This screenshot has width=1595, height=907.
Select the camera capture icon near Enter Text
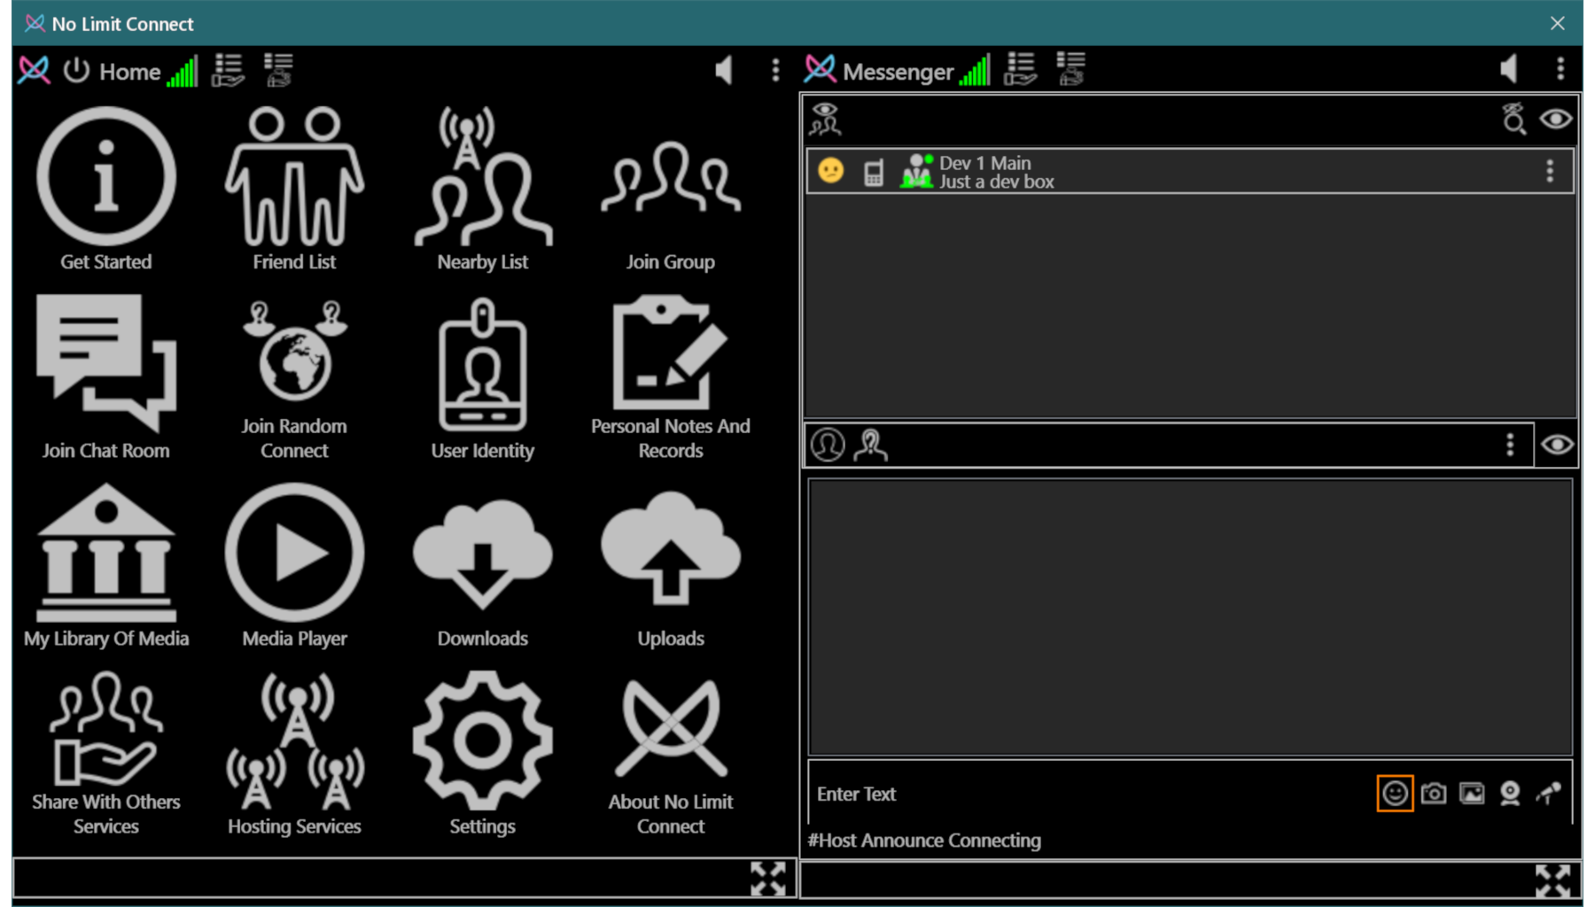1433,793
